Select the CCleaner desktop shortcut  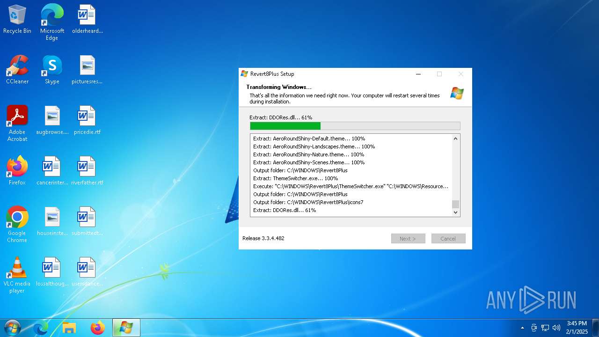[17, 70]
